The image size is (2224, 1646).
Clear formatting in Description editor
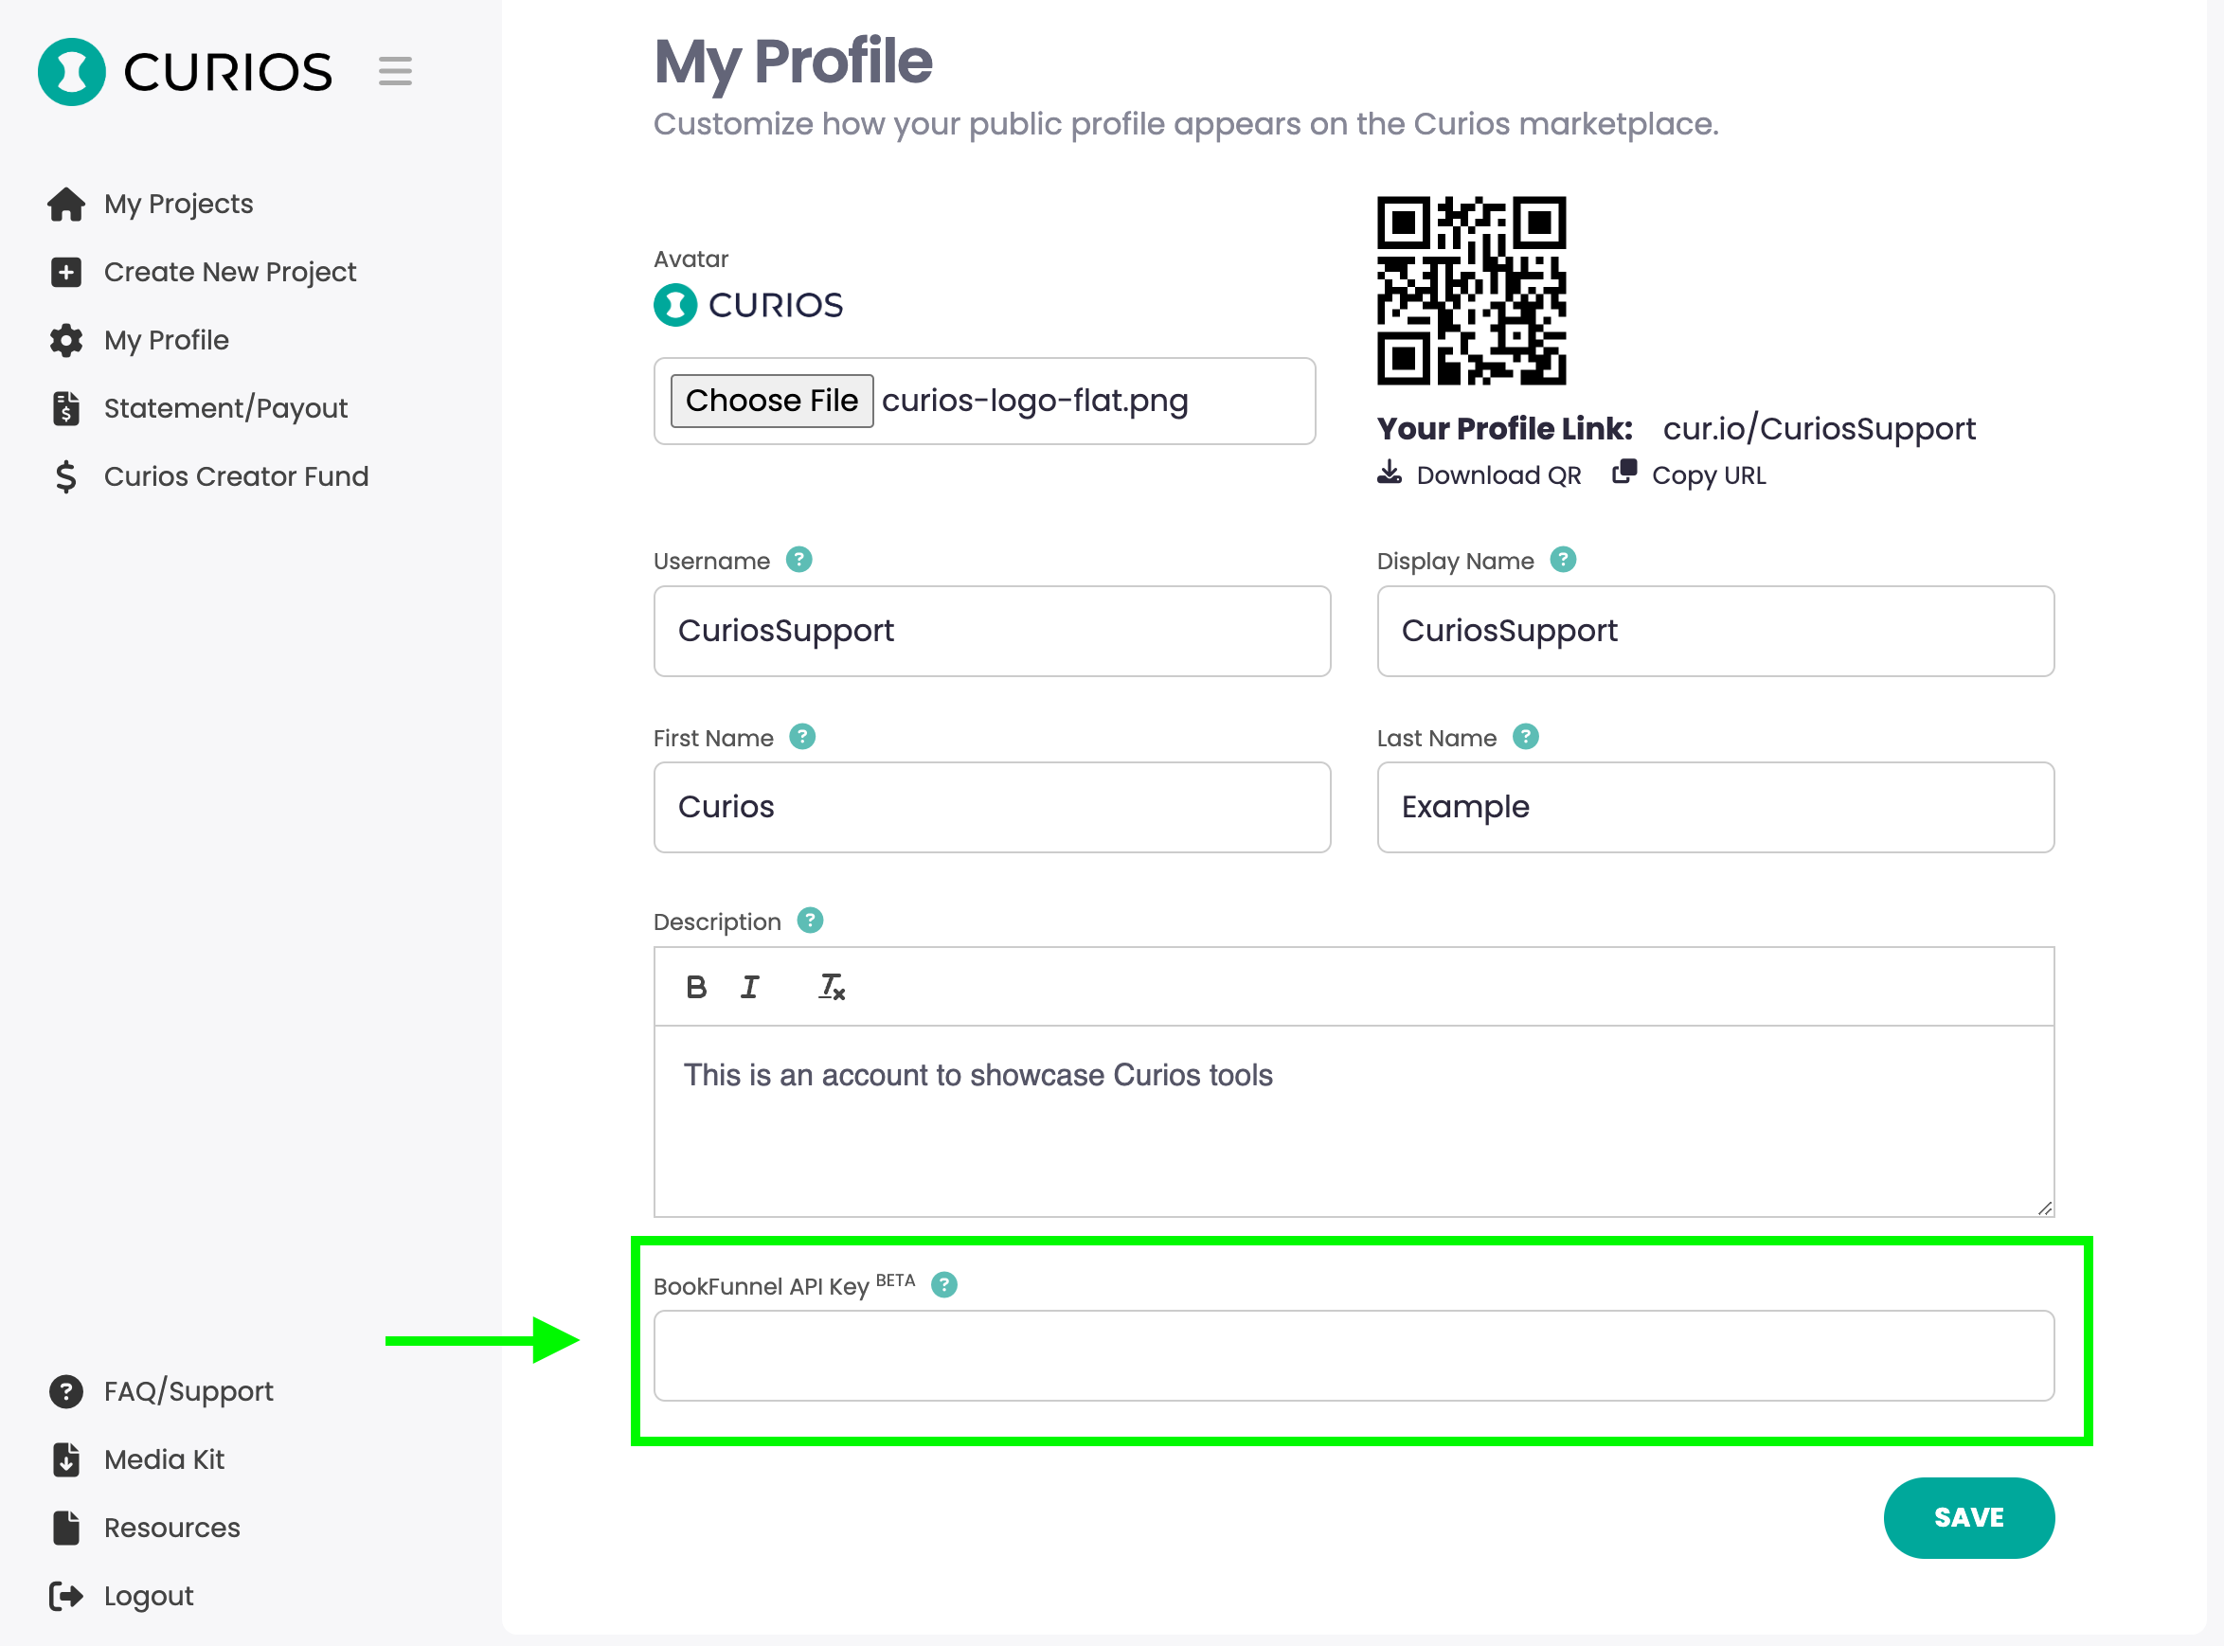click(831, 988)
